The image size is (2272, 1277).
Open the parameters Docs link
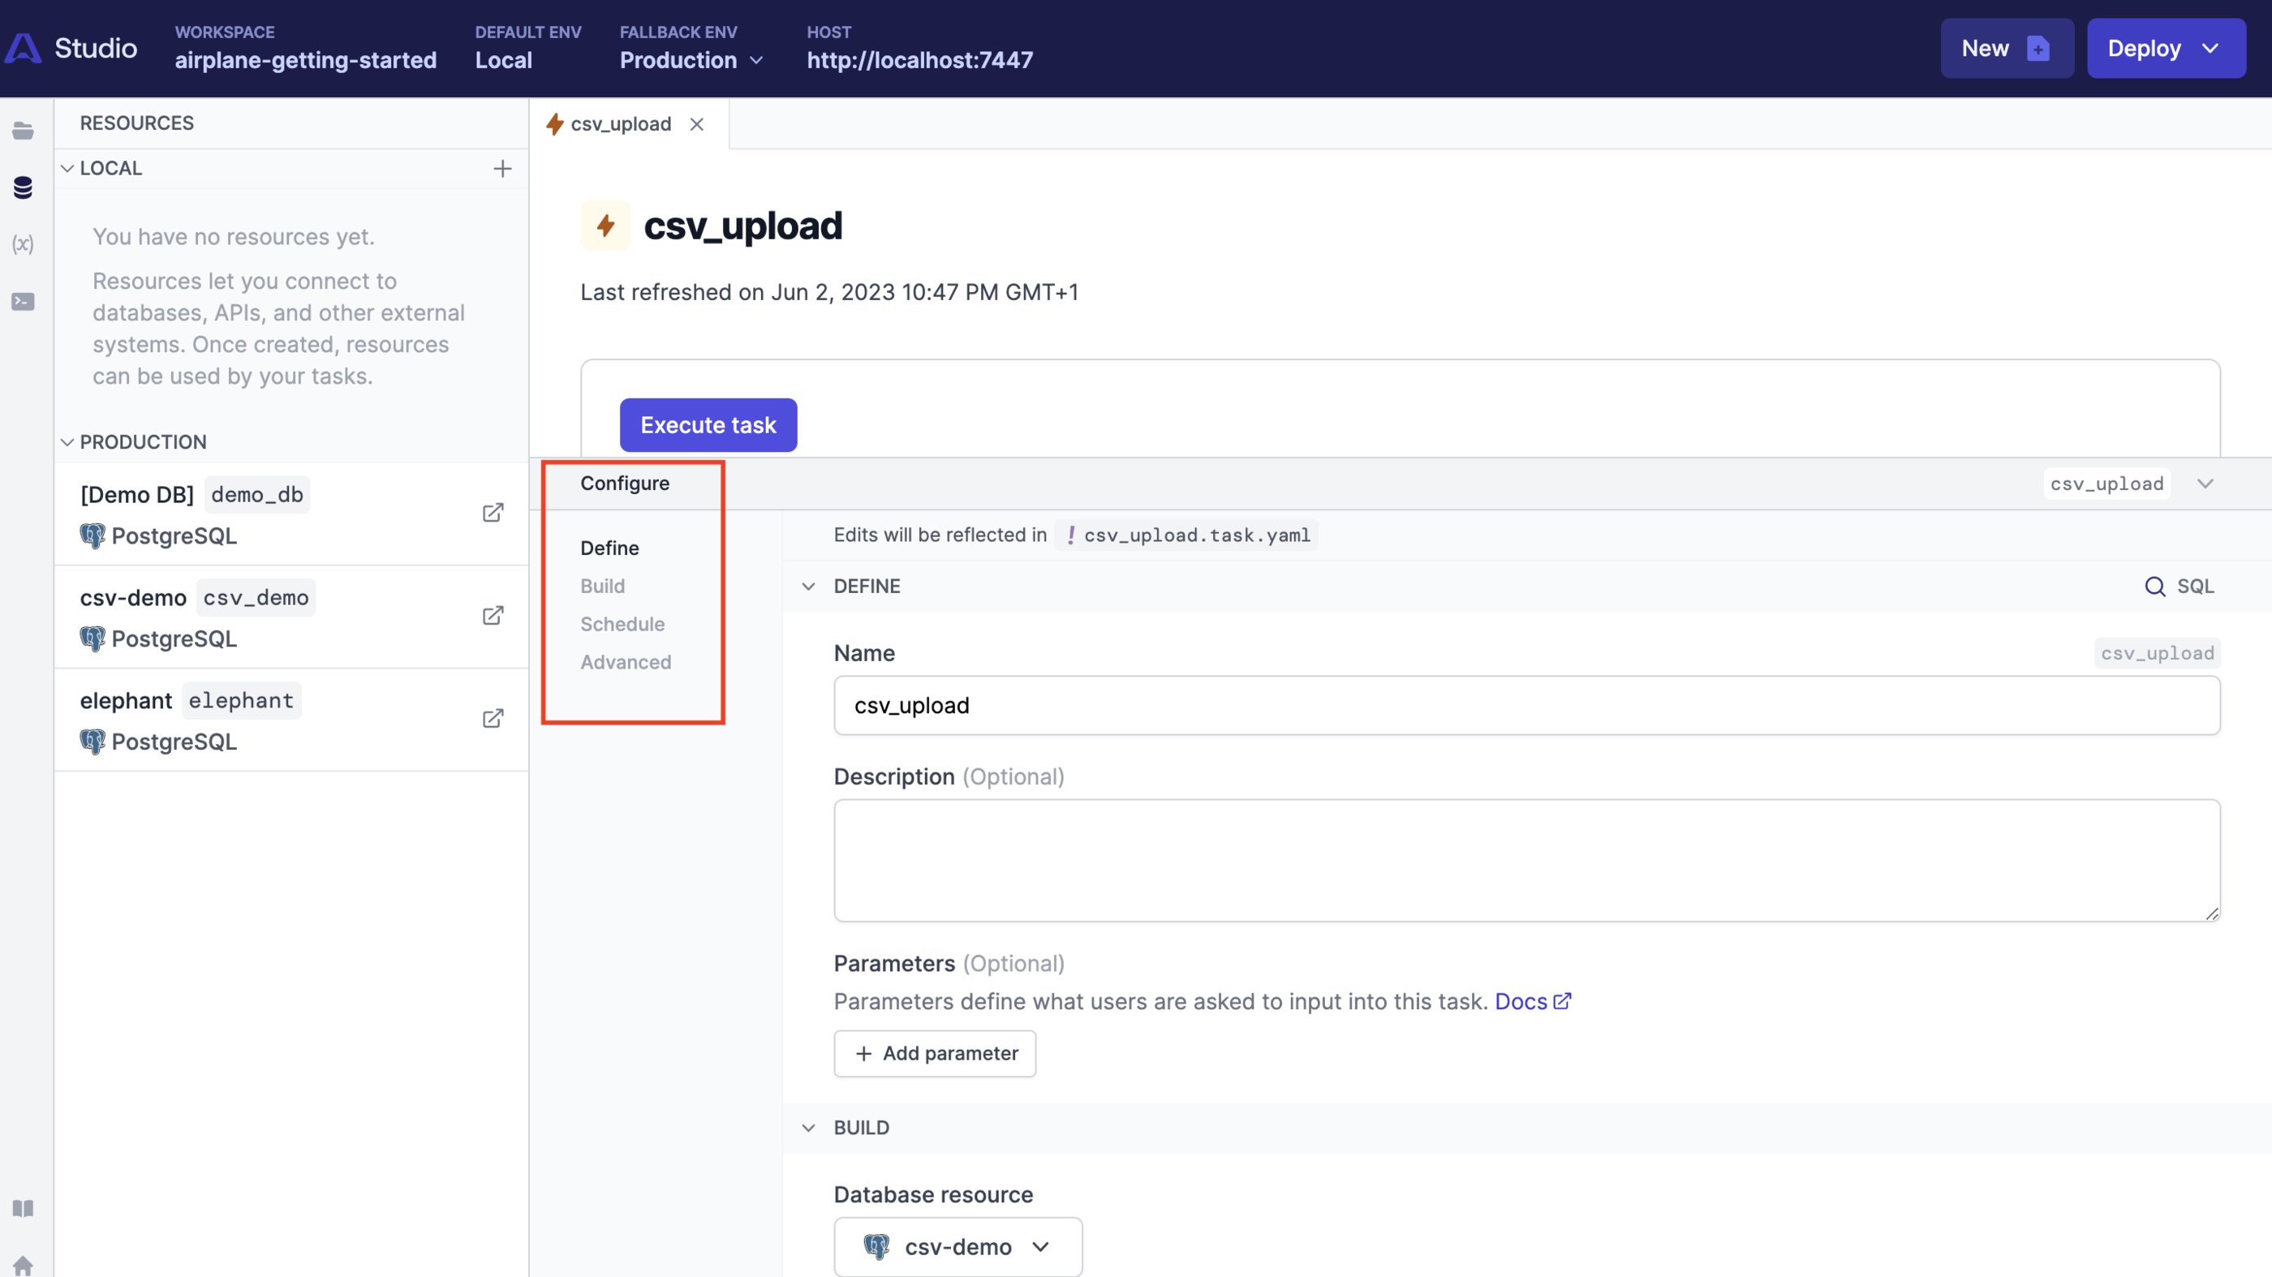coord(1533,1002)
